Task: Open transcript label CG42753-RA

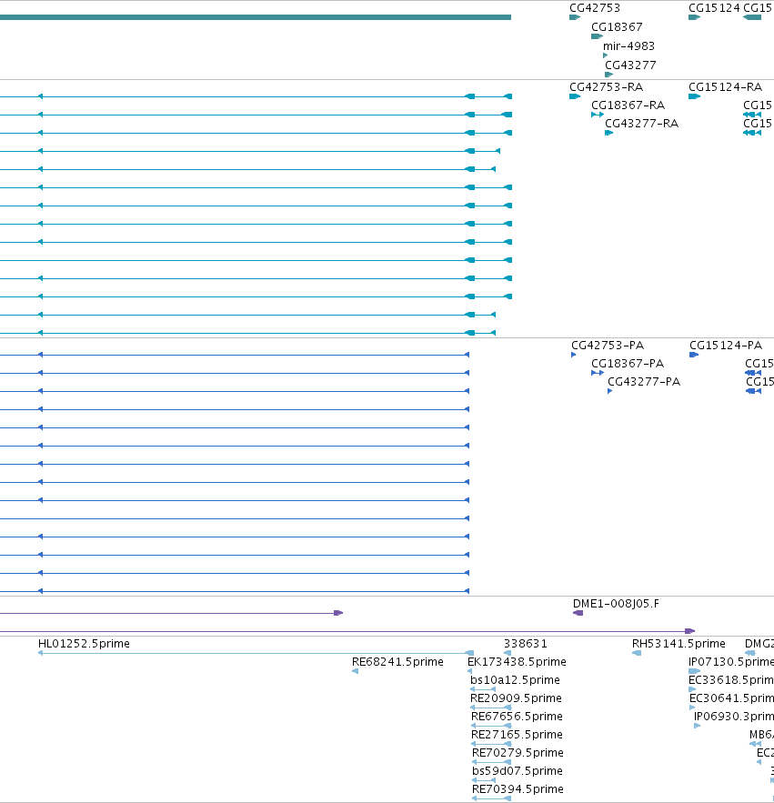Action: [606, 86]
